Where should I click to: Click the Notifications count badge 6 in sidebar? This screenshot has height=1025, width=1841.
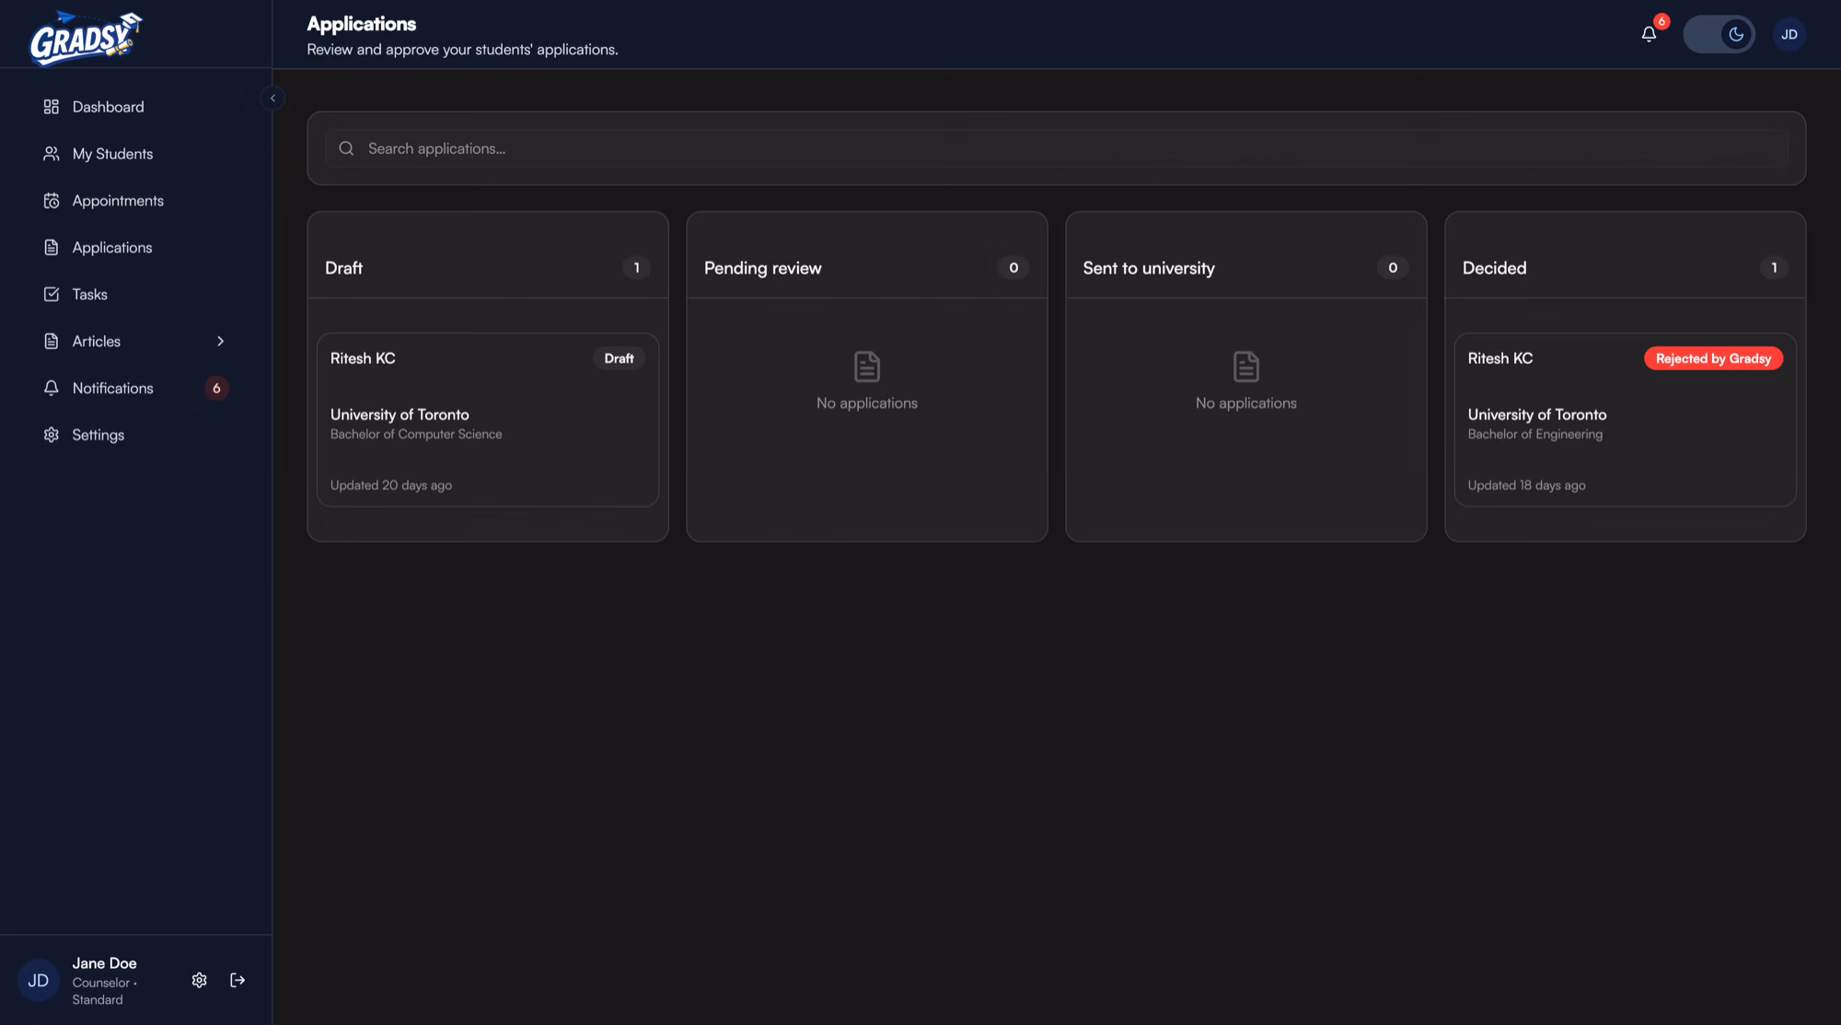click(216, 389)
